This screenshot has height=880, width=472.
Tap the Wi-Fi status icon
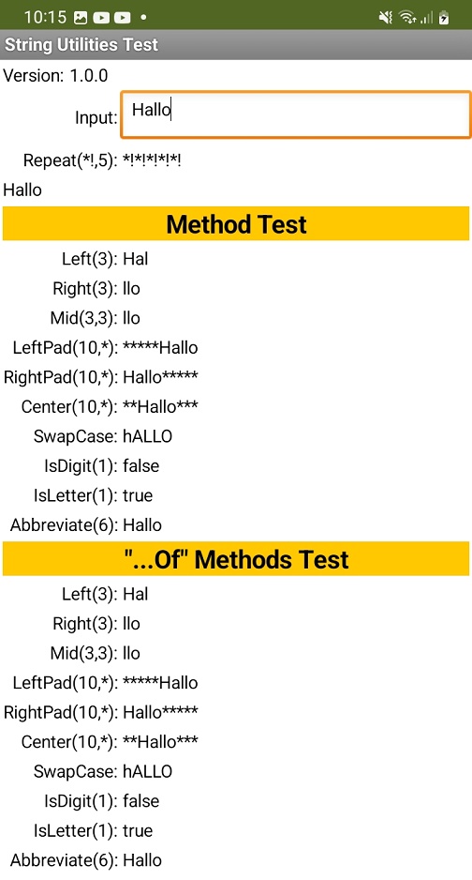tap(407, 18)
